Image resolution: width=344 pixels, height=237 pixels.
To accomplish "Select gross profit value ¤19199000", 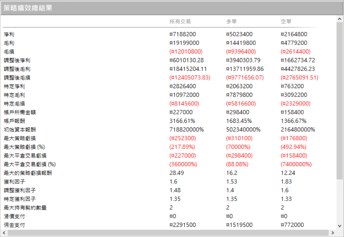I will coord(184,43).
